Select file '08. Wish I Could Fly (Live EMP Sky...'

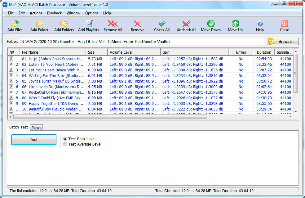[x=53, y=98]
